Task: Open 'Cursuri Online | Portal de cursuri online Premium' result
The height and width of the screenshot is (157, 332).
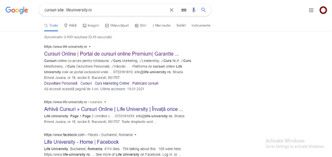Action: click(x=111, y=53)
